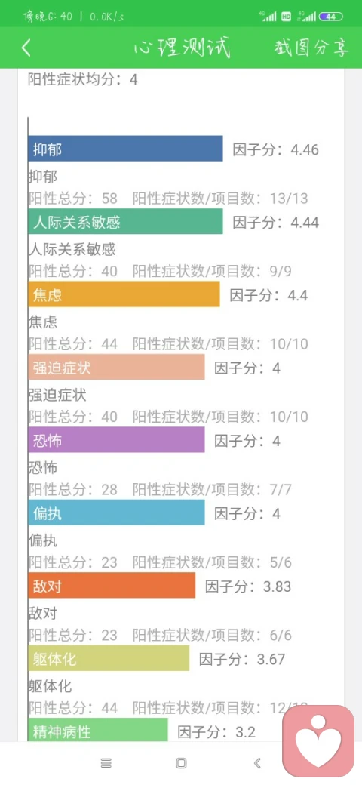Viewport: 362px width, 785px height.
Task: Select the green 人际关系敏感 bar
Action: pos(125,221)
